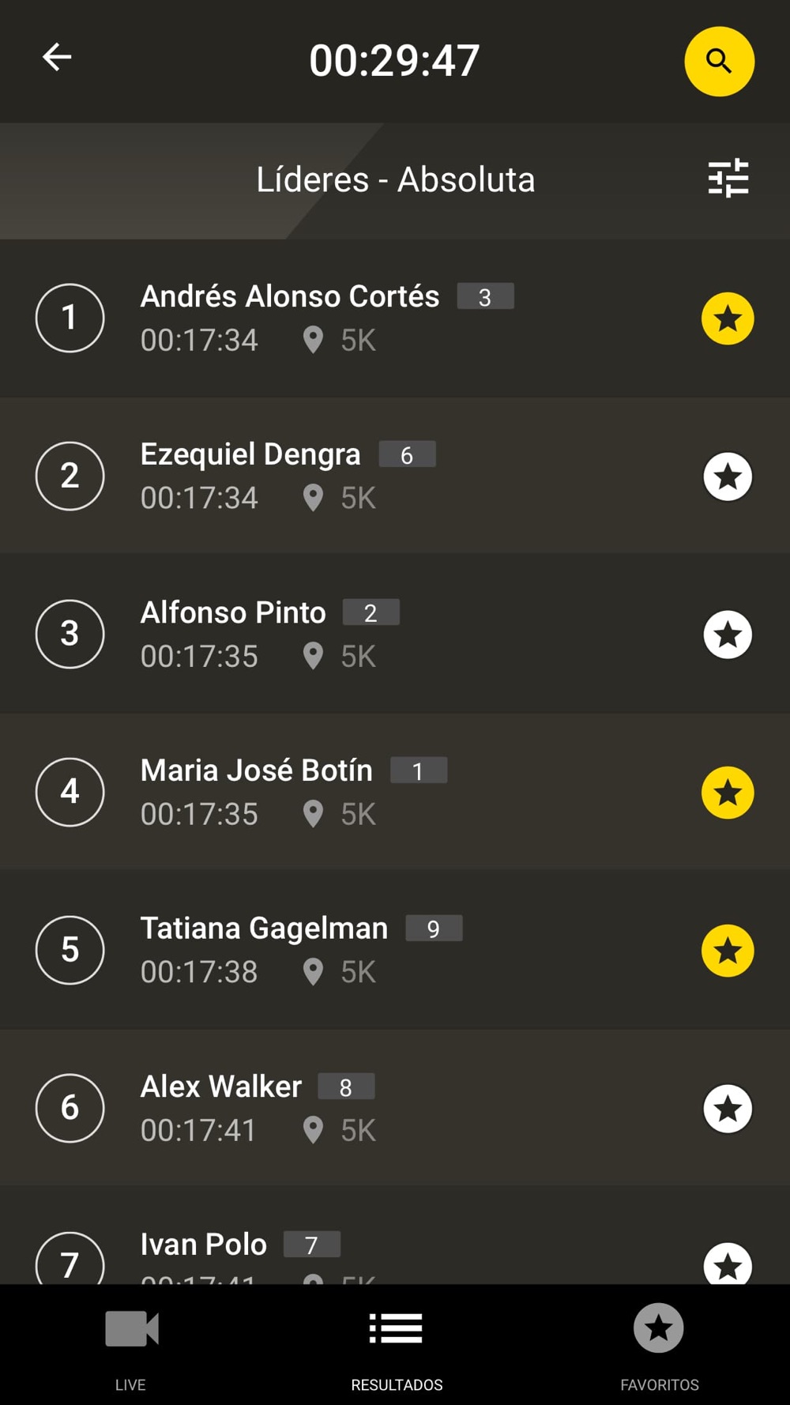The width and height of the screenshot is (790, 1405).
Task: Toggle Tatiana Gagelman favorite star
Action: coord(727,951)
